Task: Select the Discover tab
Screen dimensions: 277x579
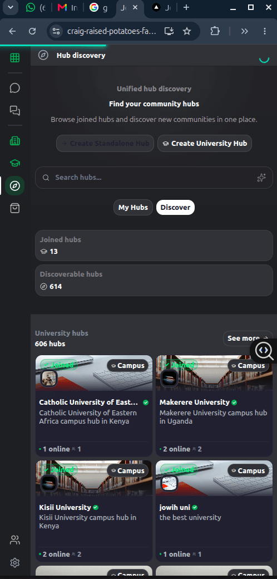Action: tap(176, 208)
